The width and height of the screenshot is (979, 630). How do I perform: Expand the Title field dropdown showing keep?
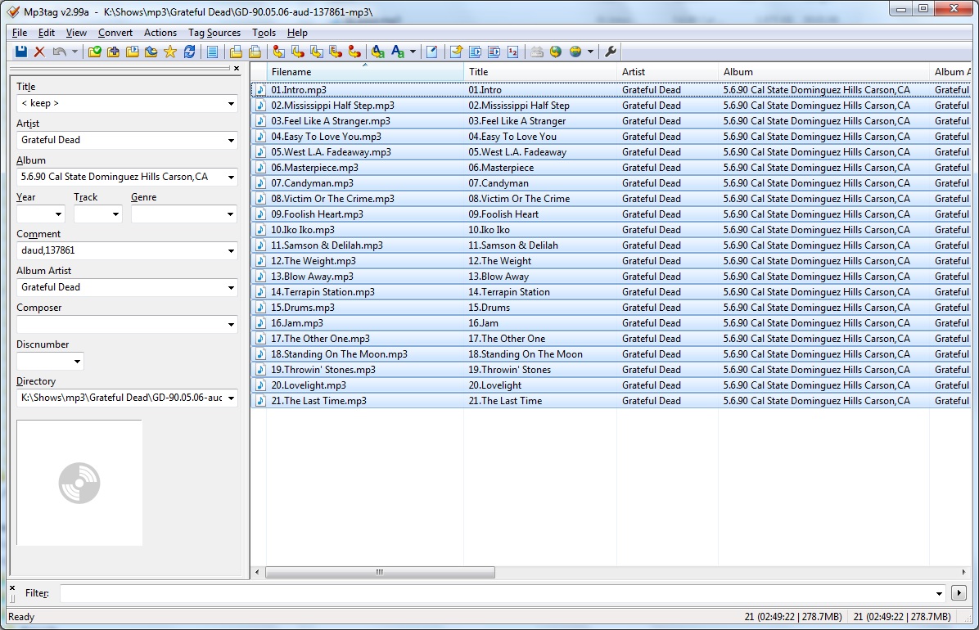pyautogui.click(x=231, y=104)
